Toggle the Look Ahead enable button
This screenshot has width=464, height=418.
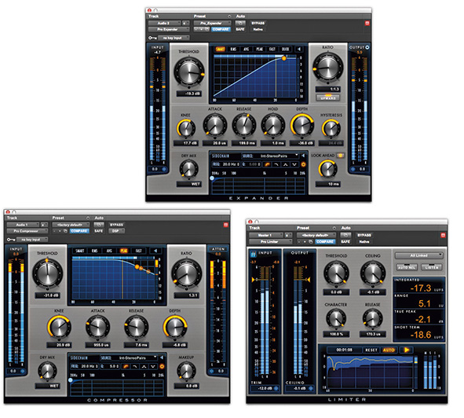pos(340,156)
